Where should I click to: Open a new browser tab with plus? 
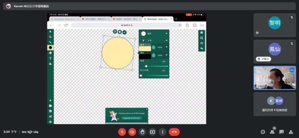(176, 19)
